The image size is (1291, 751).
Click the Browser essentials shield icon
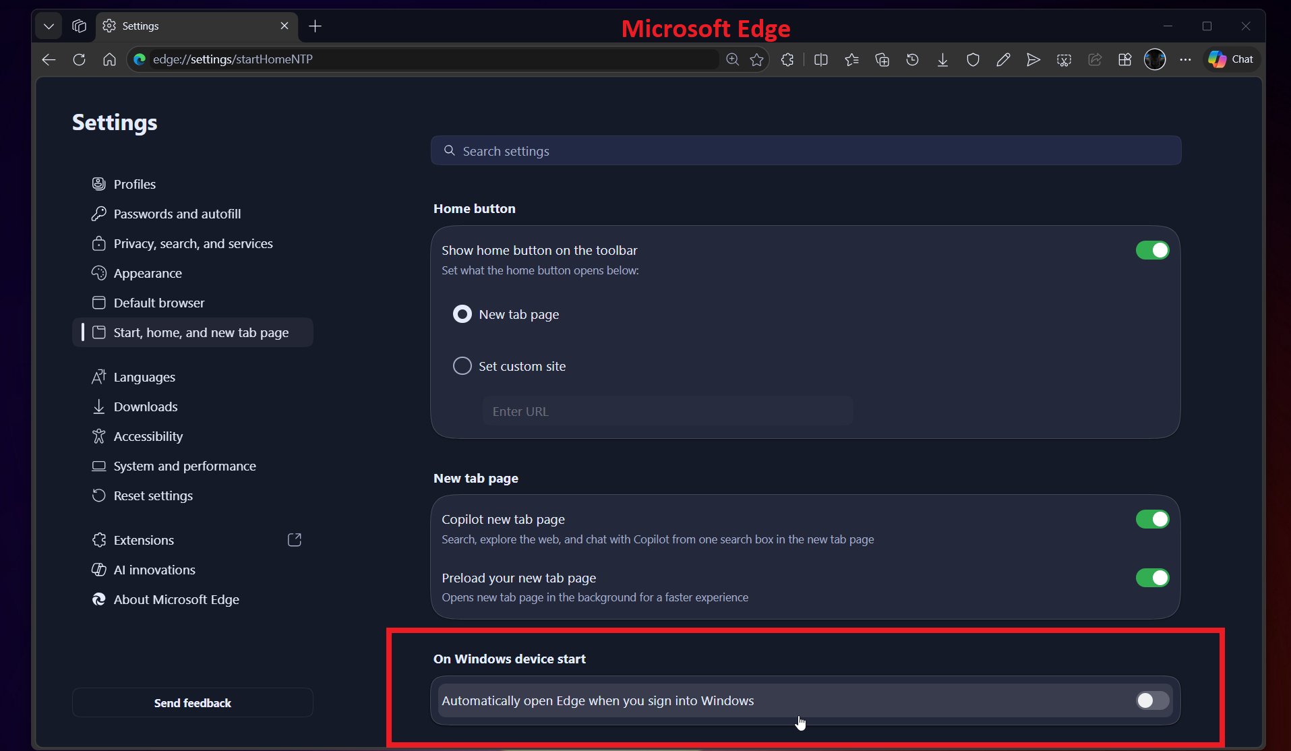pos(973,59)
